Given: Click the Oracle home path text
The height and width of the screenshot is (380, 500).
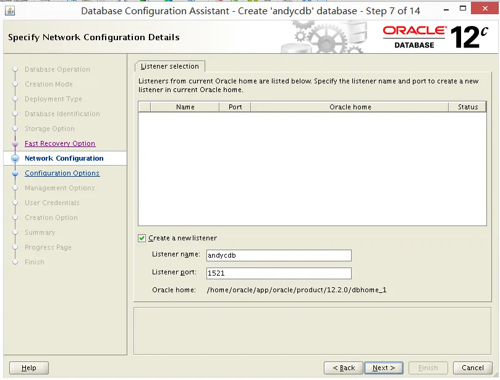Looking at the screenshot, I should coord(297,290).
